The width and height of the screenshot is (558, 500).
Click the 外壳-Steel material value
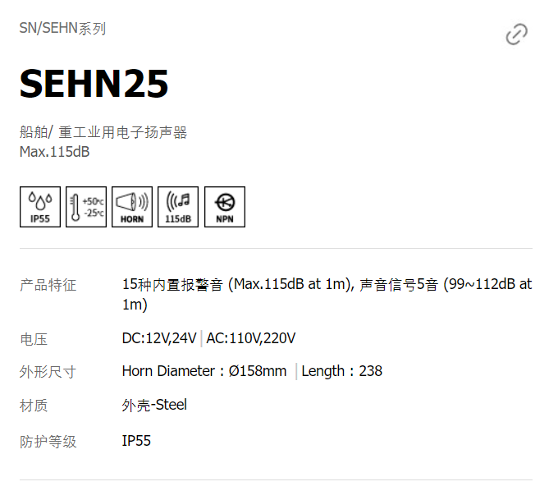point(154,406)
